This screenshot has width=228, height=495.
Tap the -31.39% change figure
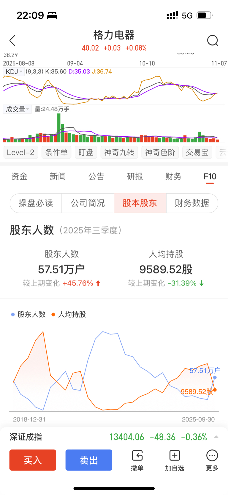click(x=182, y=283)
